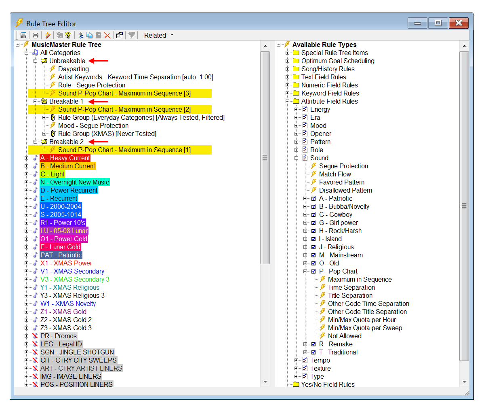
Task: Open the Related dropdown menu
Action: pyautogui.click(x=158, y=35)
